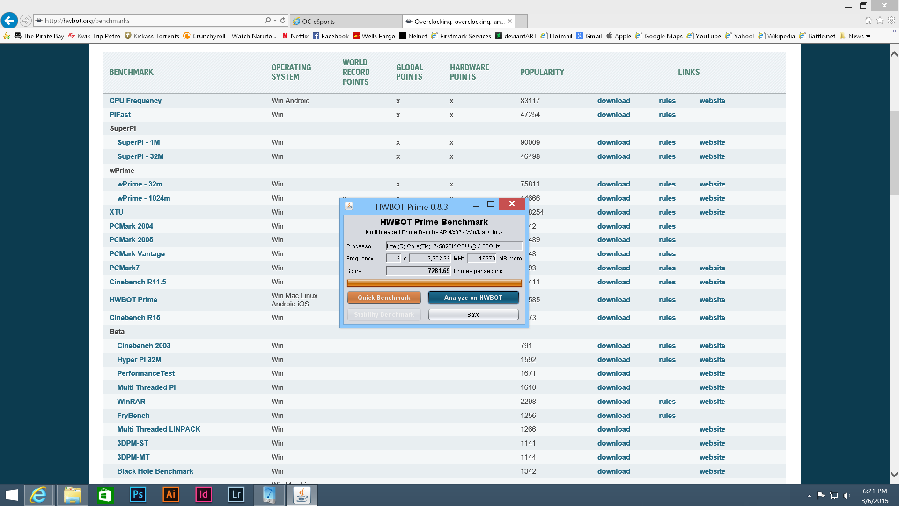Click the browser address bar URL
This screenshot has width=899, height=506.
pos(87,21)
